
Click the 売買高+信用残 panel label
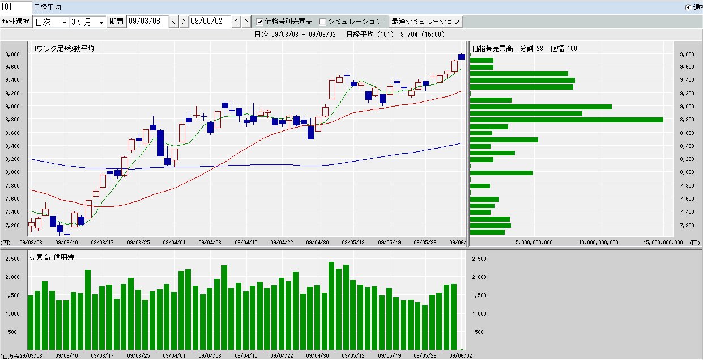point(52,257)
